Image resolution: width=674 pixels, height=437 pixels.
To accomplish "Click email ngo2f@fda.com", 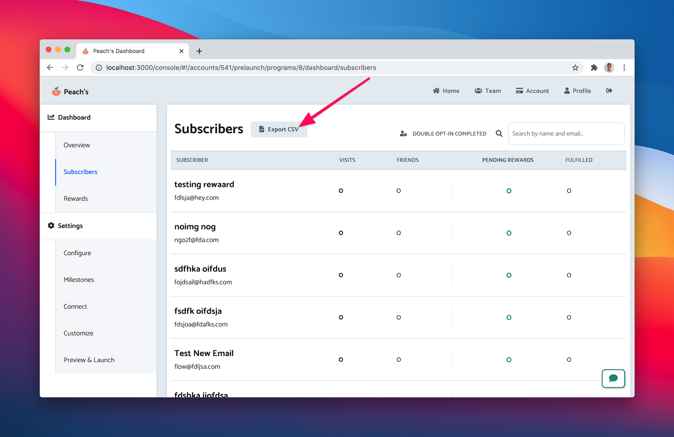I will point(196,240).
